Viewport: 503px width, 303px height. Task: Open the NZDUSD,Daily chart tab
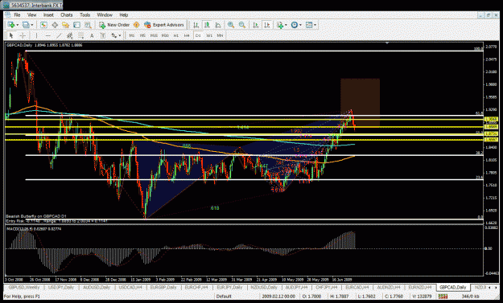(264, 287)
